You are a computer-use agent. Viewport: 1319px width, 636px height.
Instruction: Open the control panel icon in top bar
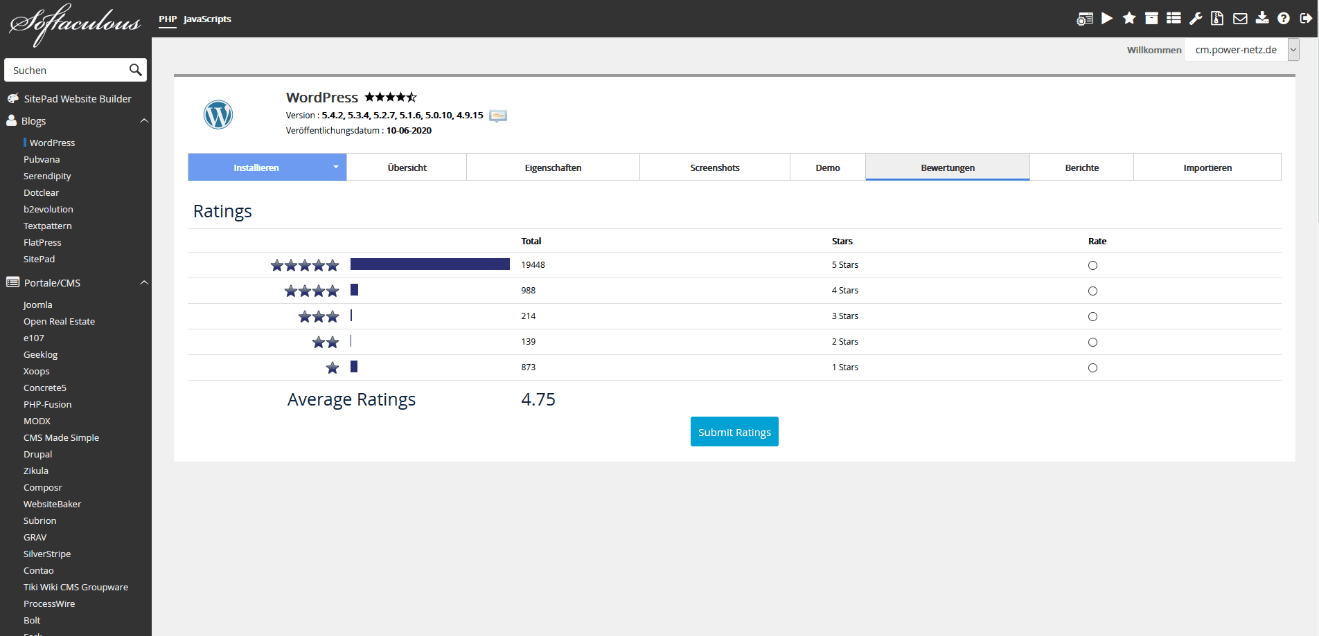point(1084,19)
